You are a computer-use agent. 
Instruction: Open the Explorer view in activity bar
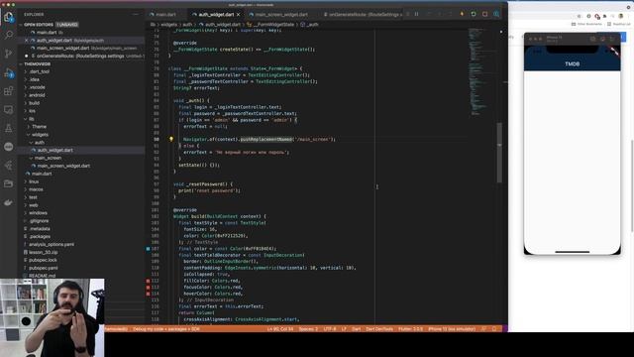(x=8, y=17)
